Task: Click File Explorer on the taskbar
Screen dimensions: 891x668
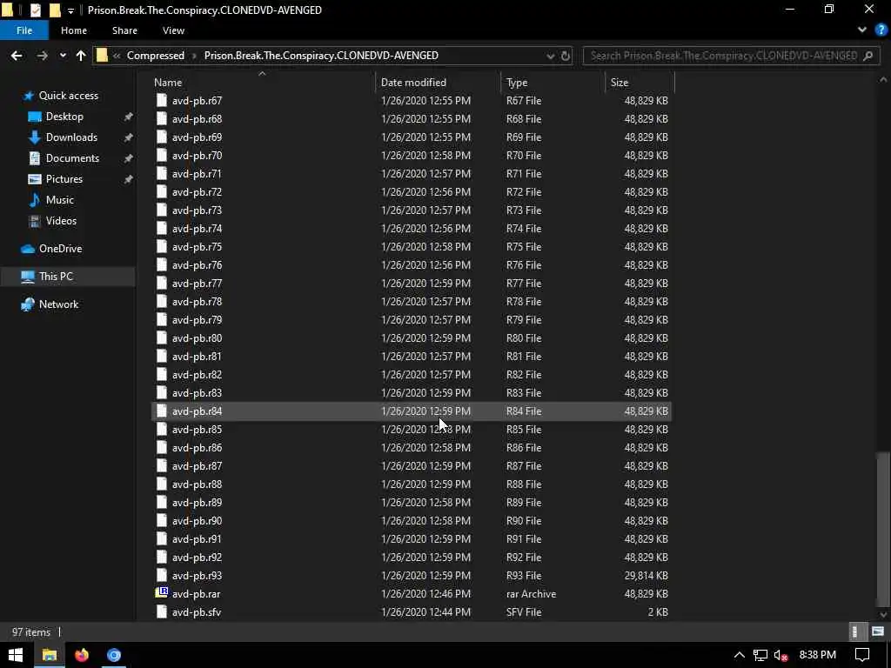Action: (x=50, y=655)
